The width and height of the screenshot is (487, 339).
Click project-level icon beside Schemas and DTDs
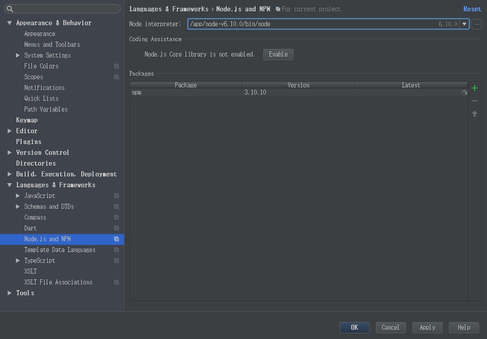pos(116,207)
